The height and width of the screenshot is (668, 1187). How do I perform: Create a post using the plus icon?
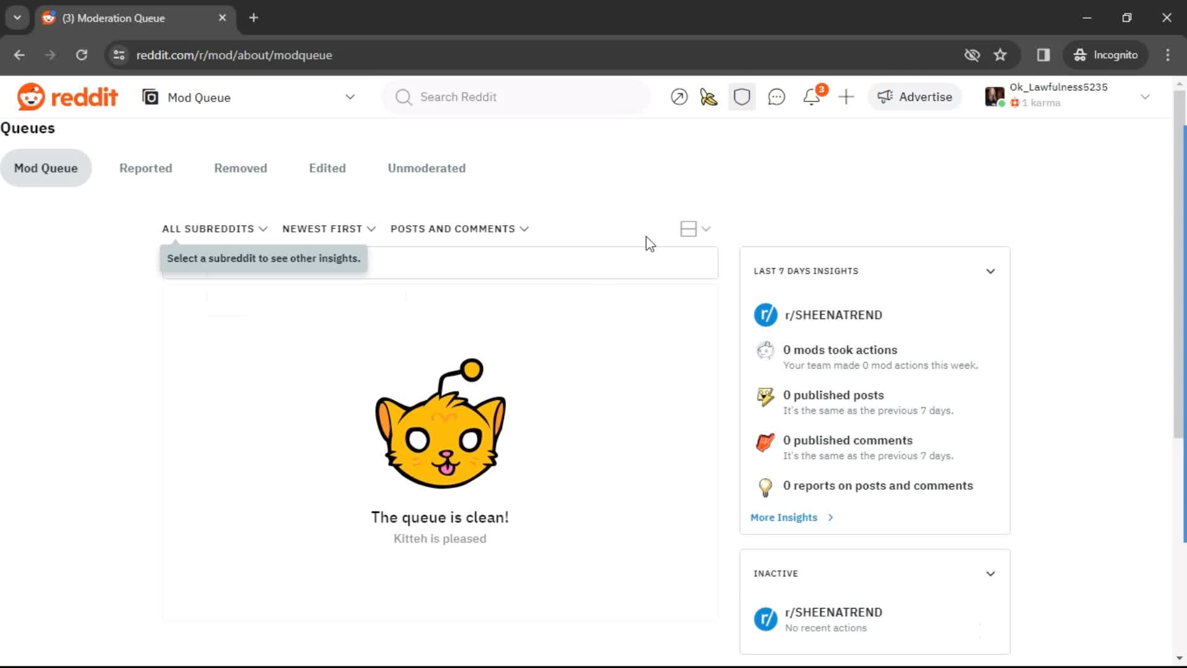(x=846, y=96)
